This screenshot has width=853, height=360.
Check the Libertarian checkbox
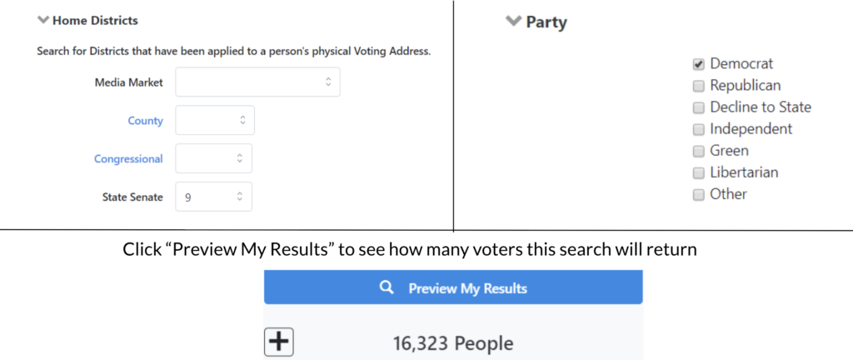coord(699,172)
